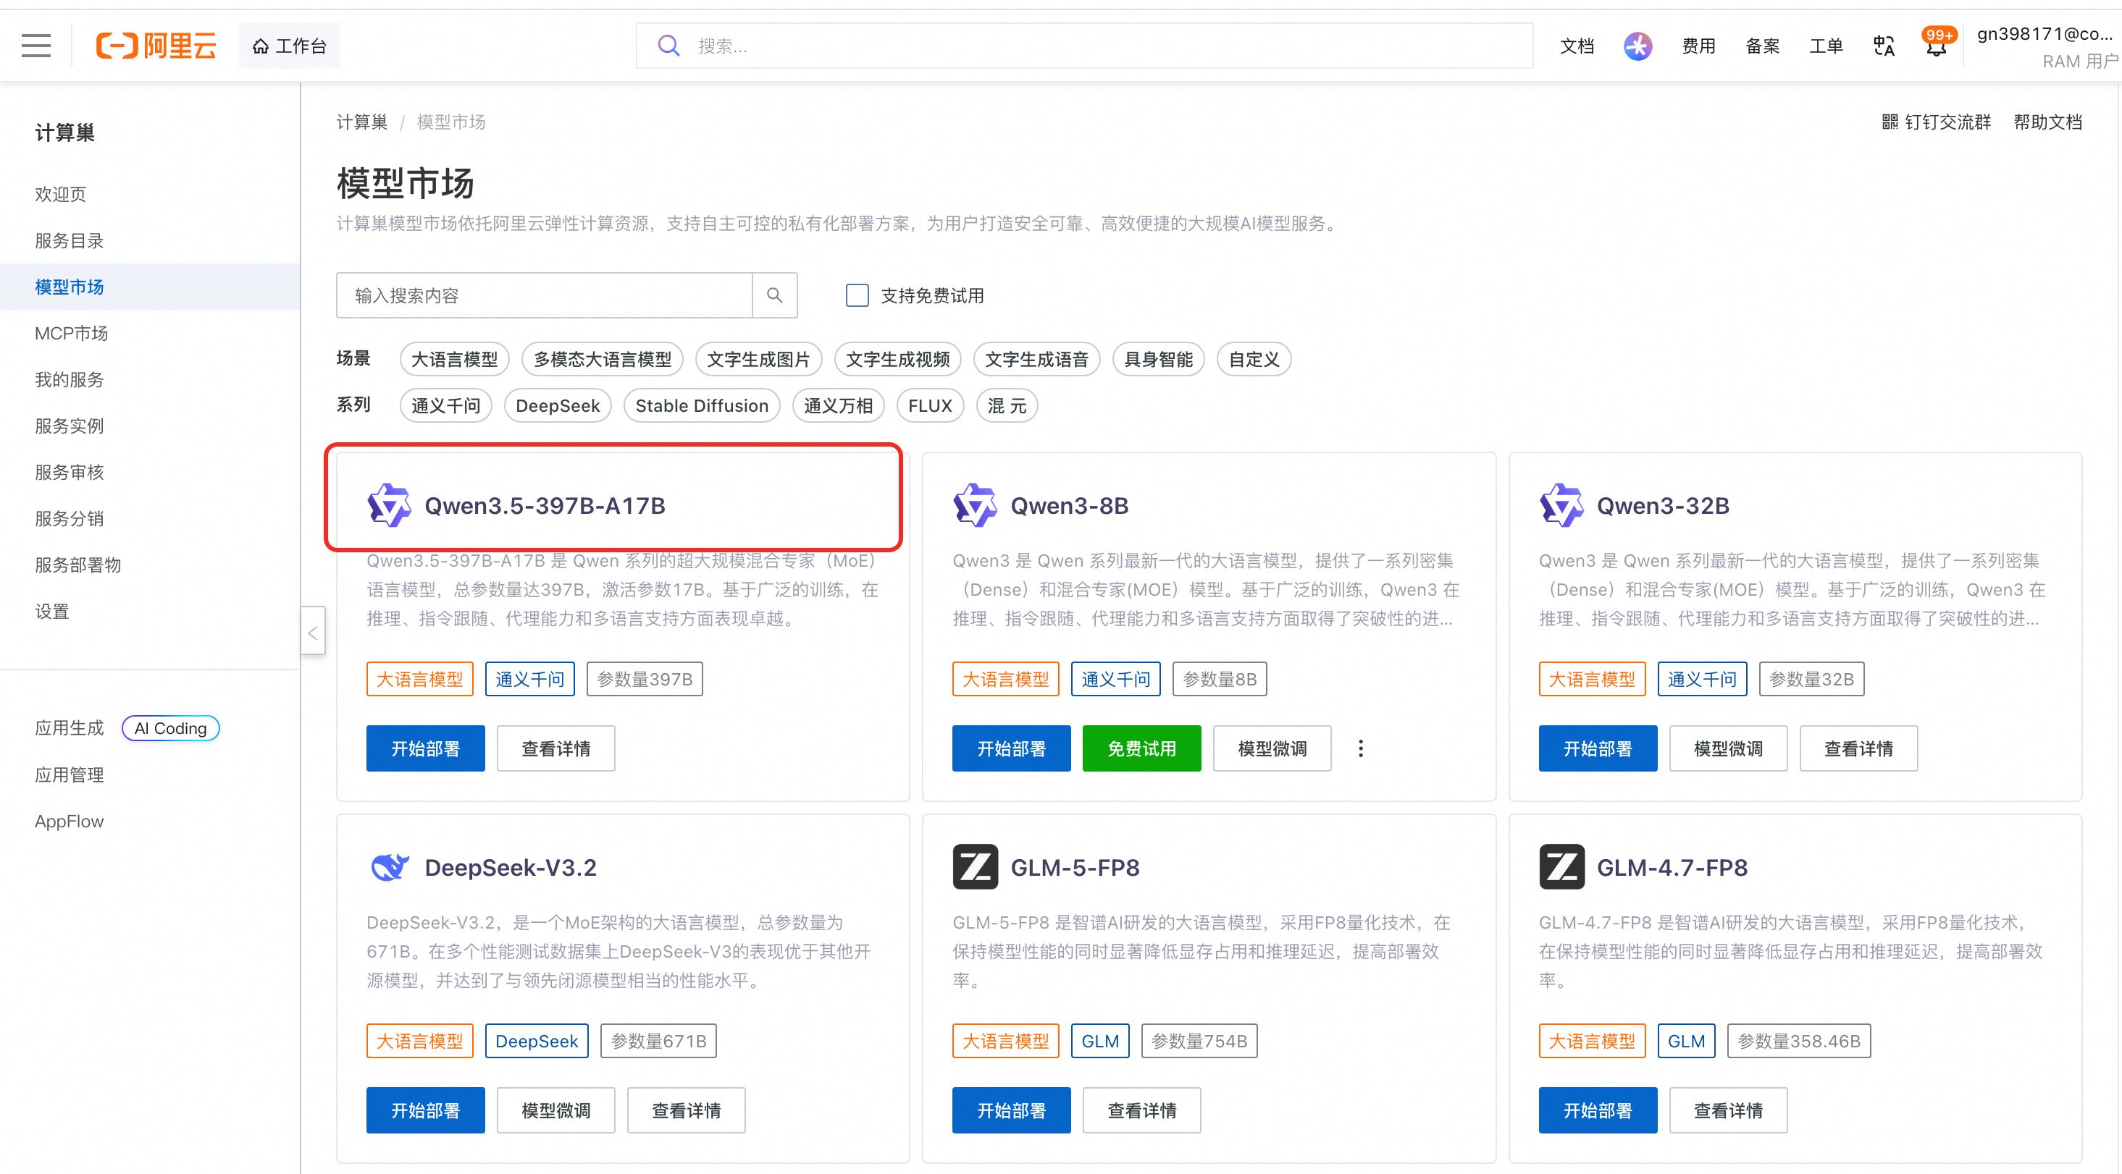This screenshot has height=1174, width=2122.
Task: Click the DingTalk group QR code icon
Action: (1890, 122)
